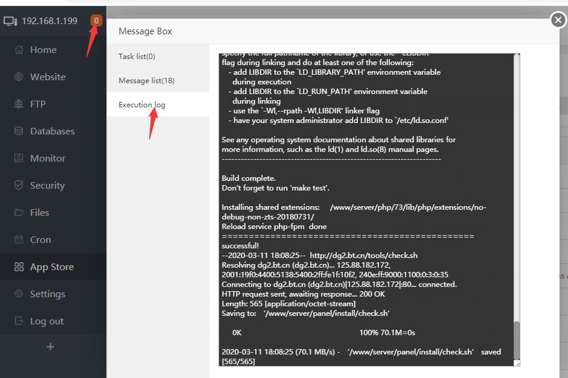Open the orange notification badge showing 0

click(97, 20)
